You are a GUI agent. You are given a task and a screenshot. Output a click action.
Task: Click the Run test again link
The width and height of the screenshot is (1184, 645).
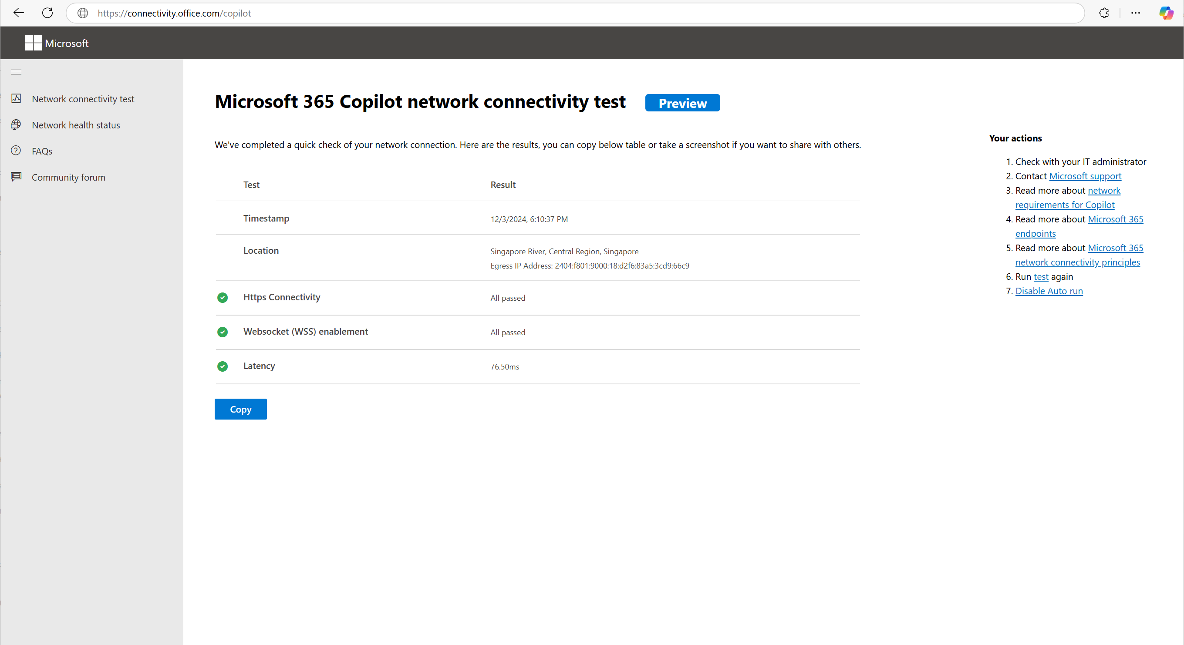[1041, 275]
